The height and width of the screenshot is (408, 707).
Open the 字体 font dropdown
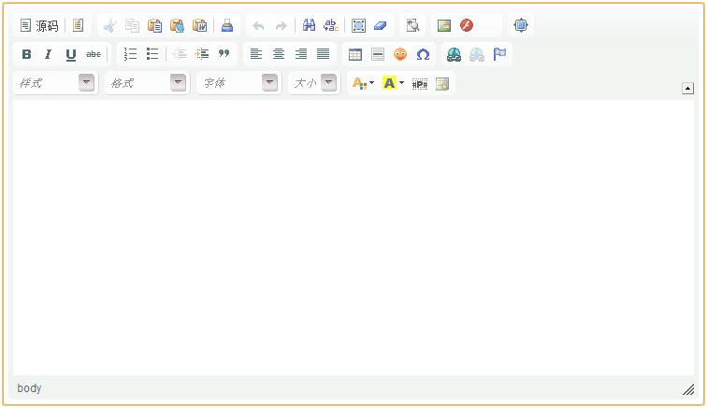(239, 83)
